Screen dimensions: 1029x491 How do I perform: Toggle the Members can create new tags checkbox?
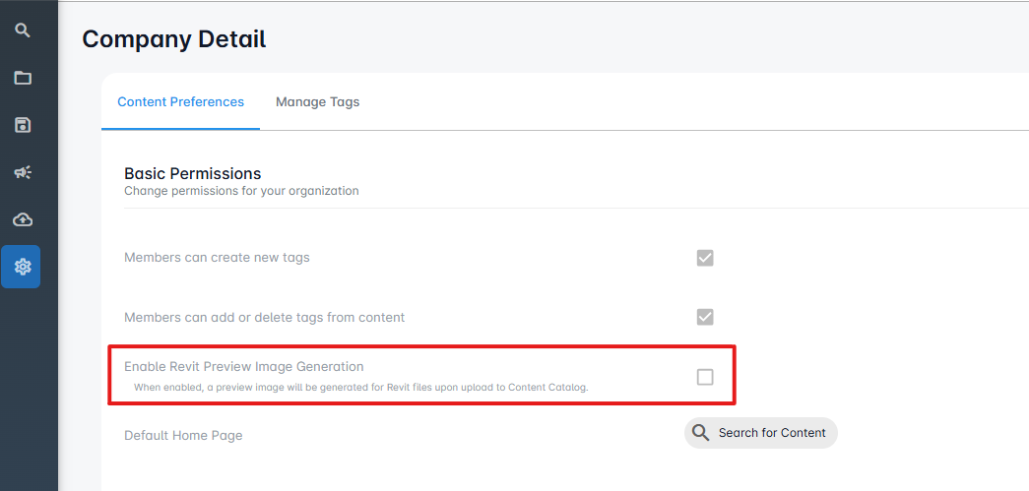click(705, 258)
